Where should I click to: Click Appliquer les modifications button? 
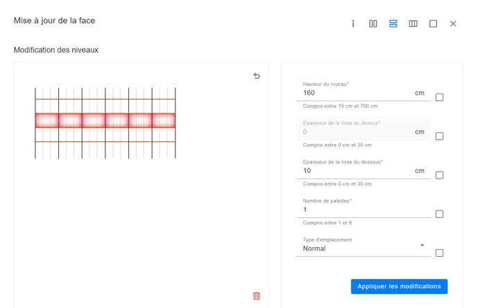coord(399,287)
